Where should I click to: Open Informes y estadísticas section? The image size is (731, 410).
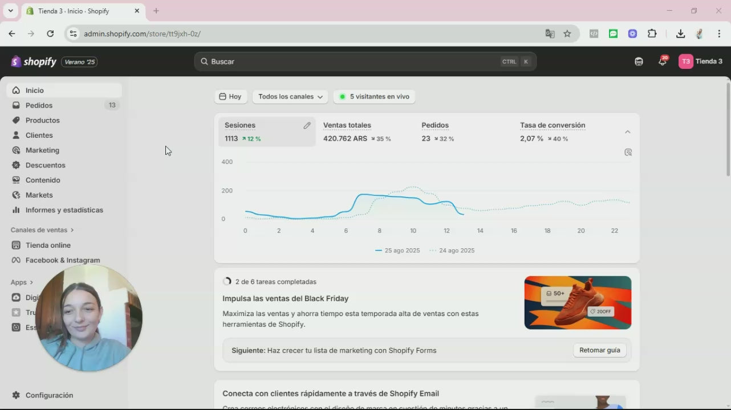[x=64, y=210]
